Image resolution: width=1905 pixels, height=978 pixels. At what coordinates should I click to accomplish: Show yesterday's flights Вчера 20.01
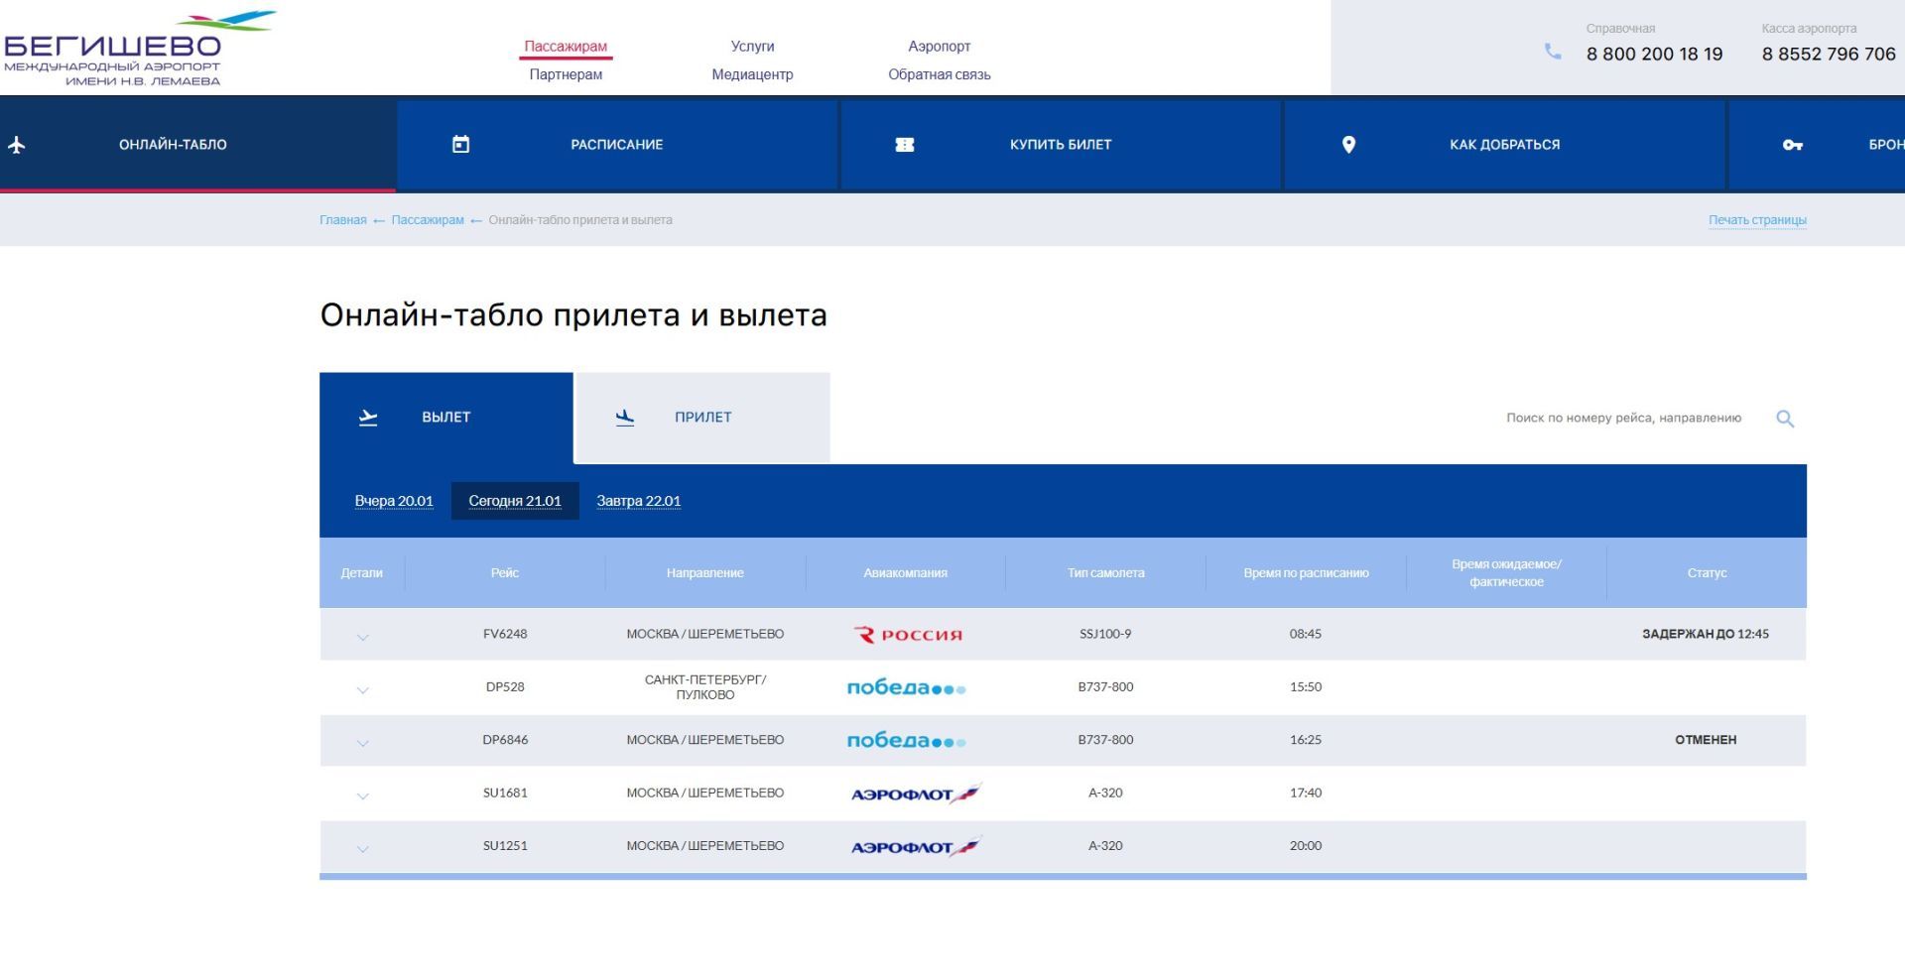click(394, 501)
